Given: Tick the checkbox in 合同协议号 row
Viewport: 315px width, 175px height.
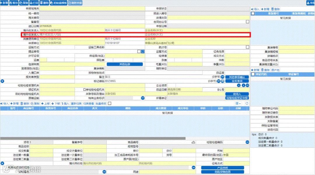Looking at the screenshot, I should (248, 22).
